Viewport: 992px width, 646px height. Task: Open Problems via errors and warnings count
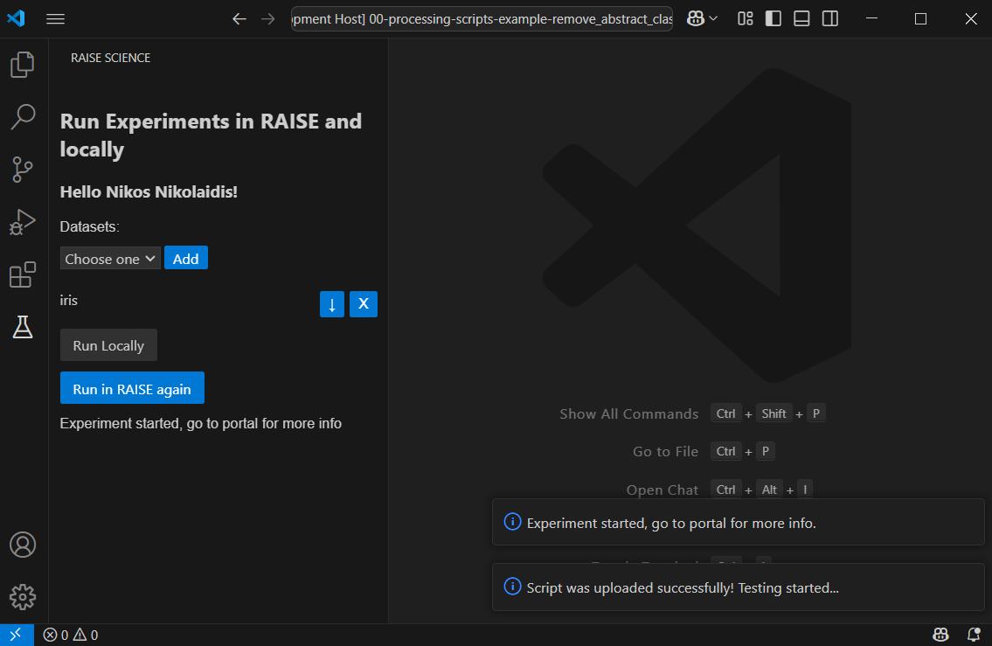(x=71, y=635)
